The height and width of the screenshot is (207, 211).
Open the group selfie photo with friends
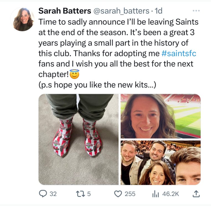tap(160, 163)
